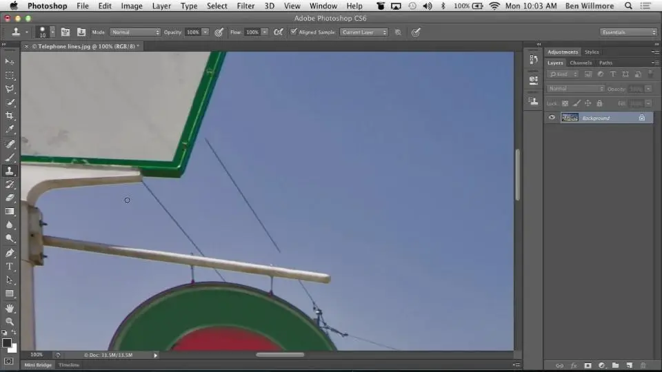Open the Layer menu

click(161, 6)
